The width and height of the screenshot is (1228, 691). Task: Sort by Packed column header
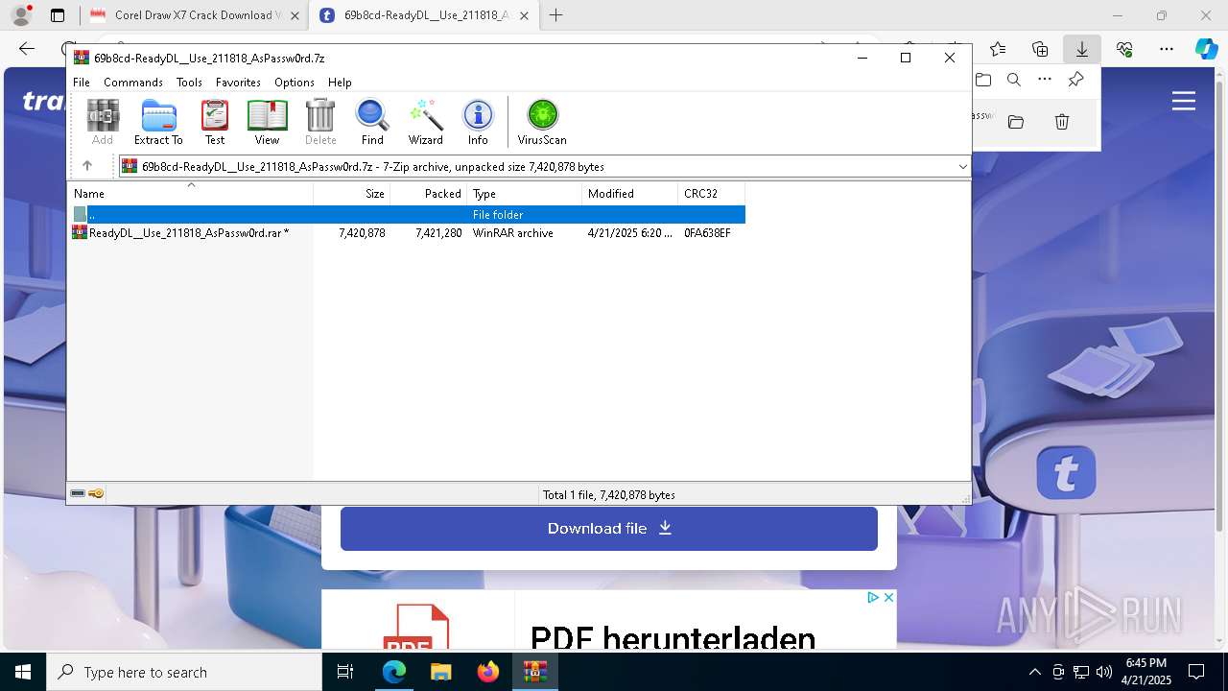tap(428, 194)
